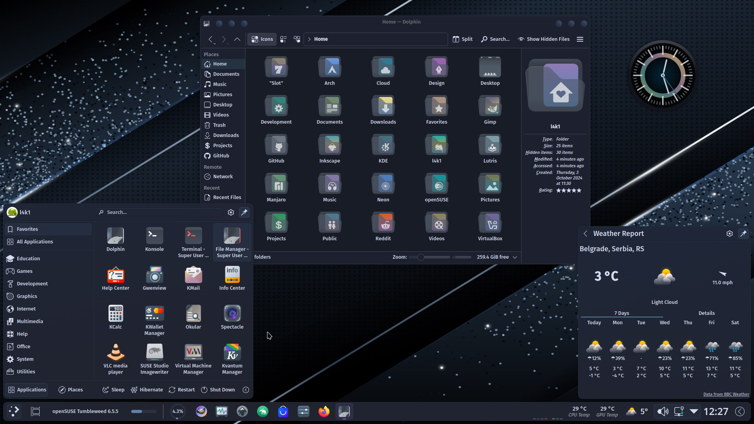Open the openSUSE folder

(436, 188)
